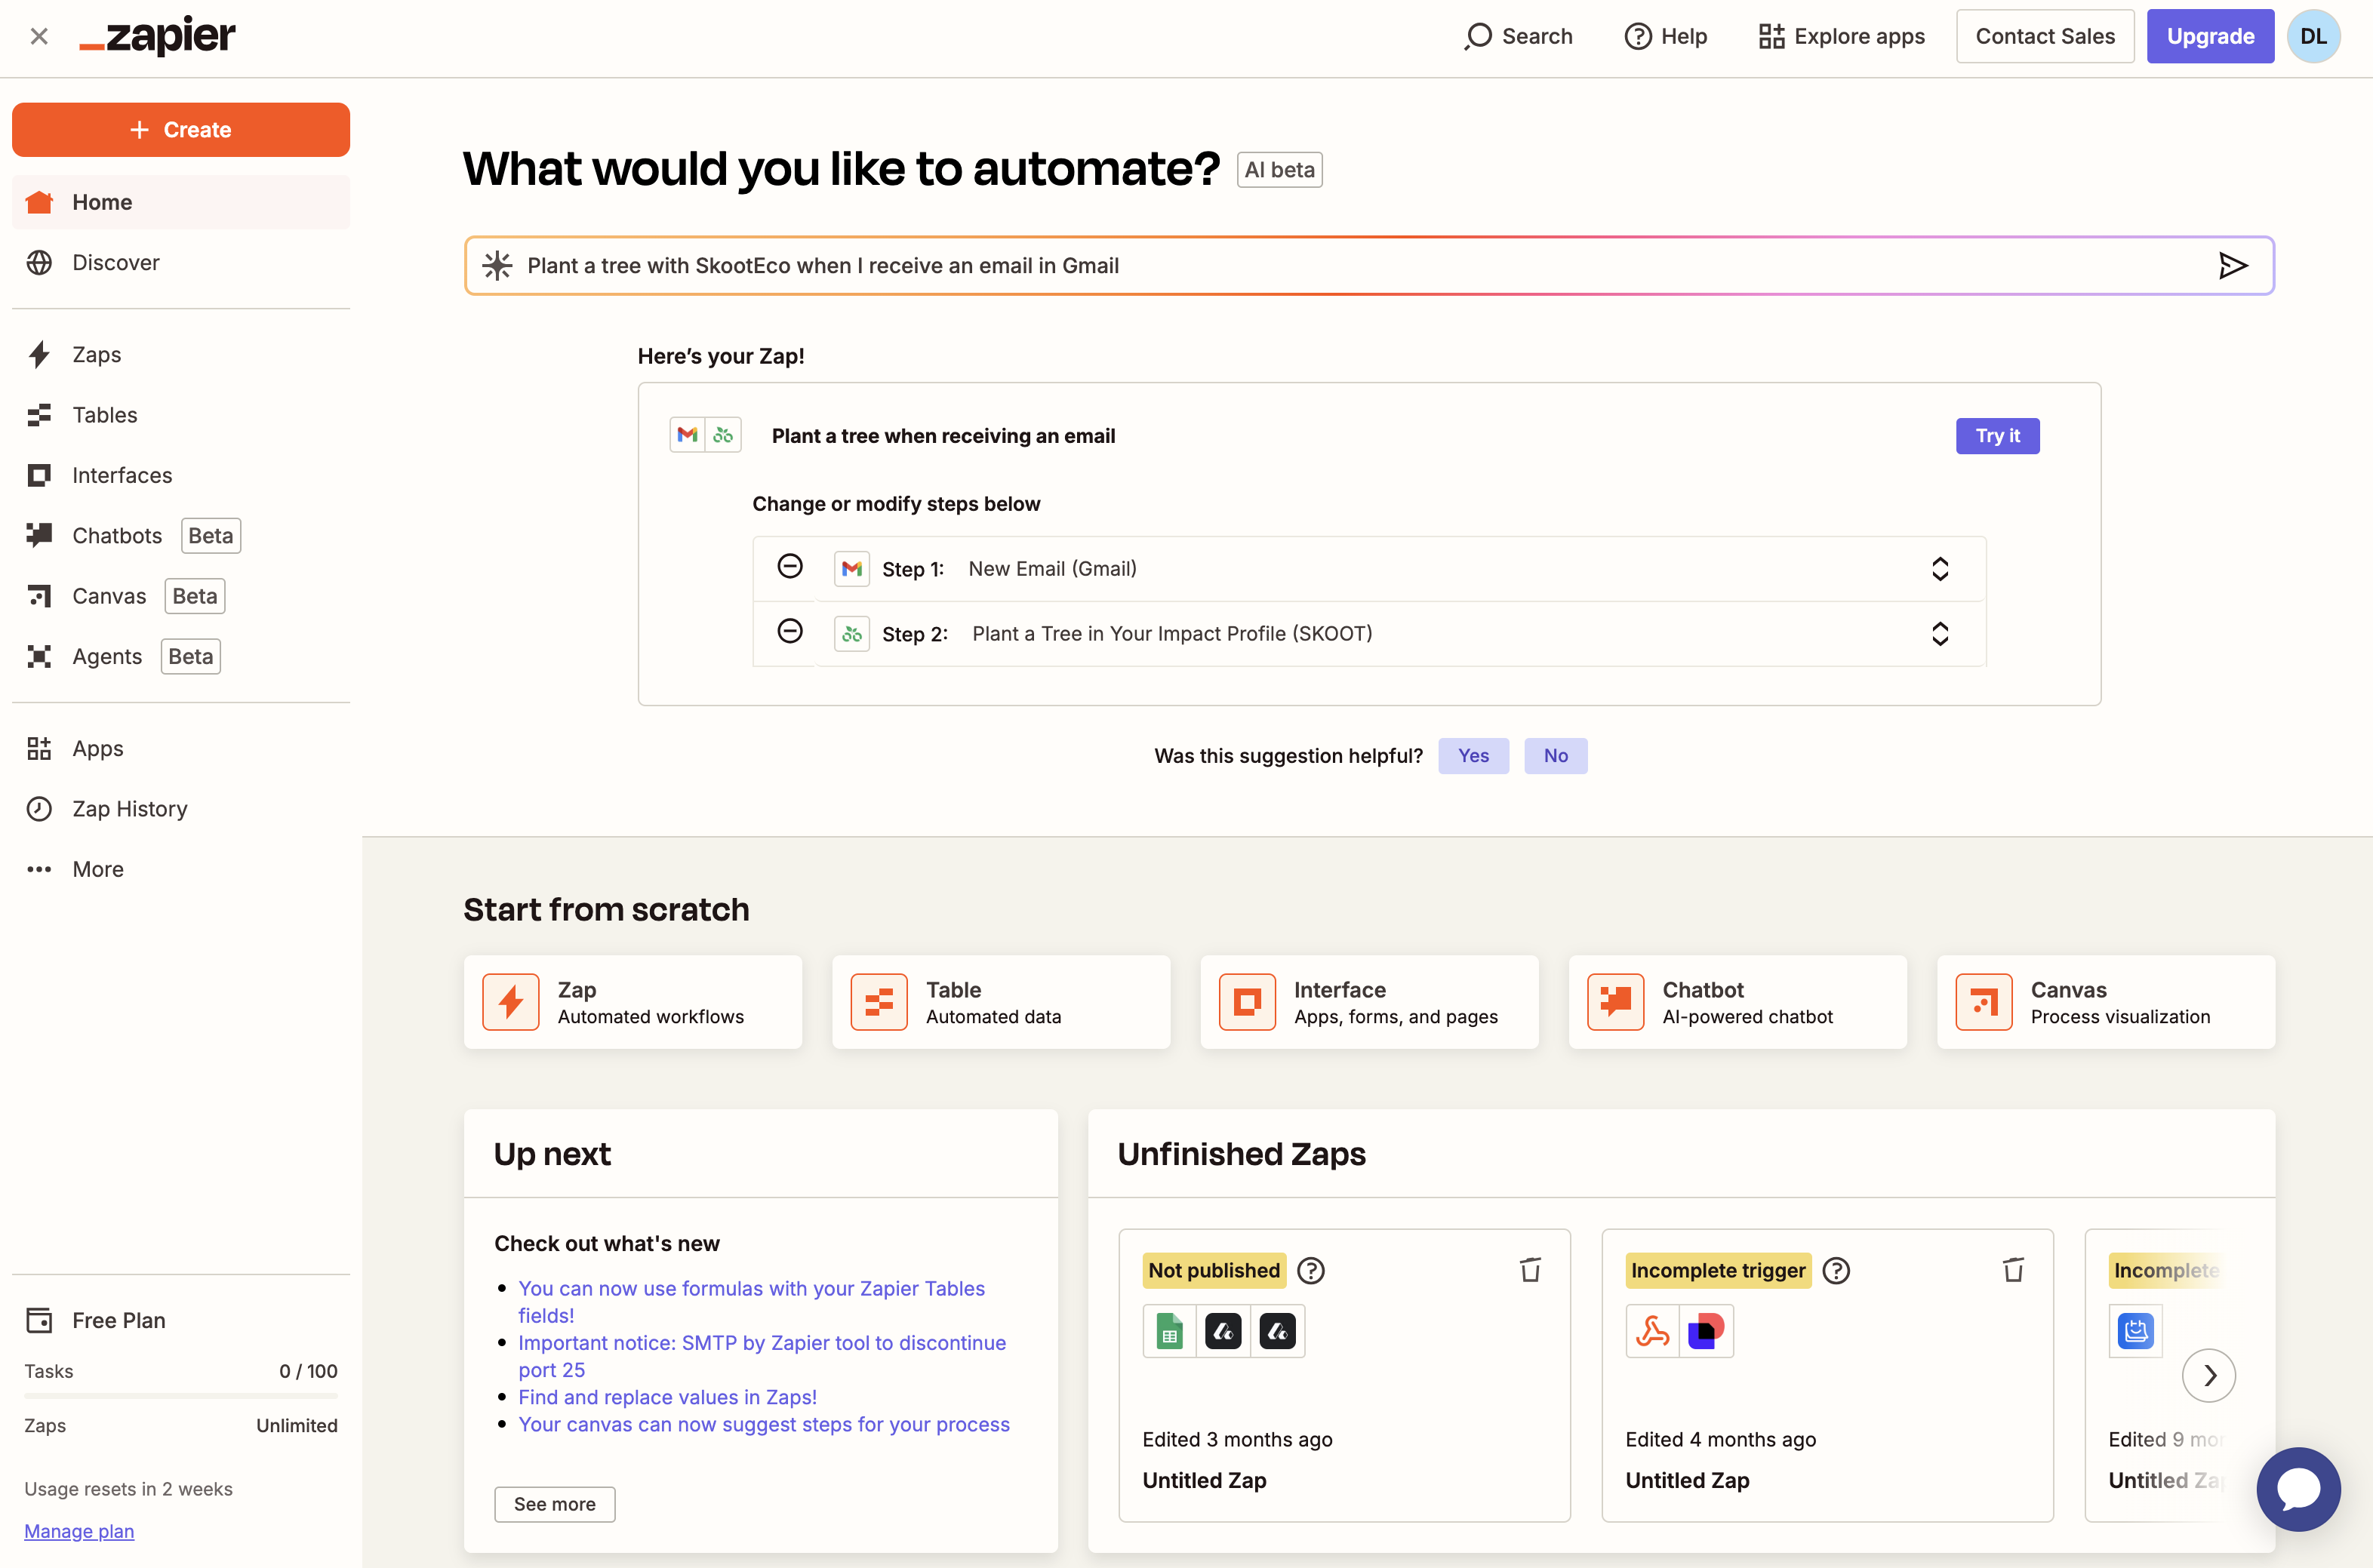
Task: Click the SKOOT icon in Step 2
Action: (851, 634)
